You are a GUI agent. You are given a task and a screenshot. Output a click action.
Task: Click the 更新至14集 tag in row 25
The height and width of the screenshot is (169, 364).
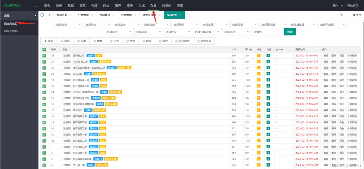pyautogui.click(x=124, y=68)
